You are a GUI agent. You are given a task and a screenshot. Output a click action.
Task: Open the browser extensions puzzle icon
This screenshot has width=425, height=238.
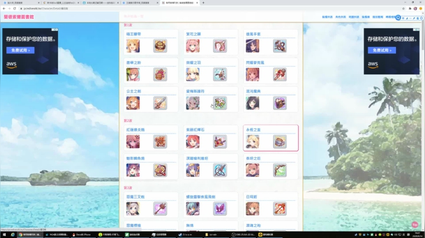[x=410, y=9]
